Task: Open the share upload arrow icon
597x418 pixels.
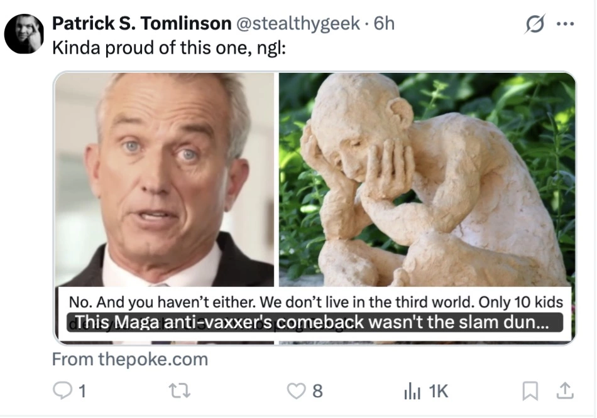Action: pyautogui.click(x=565, y=390)
